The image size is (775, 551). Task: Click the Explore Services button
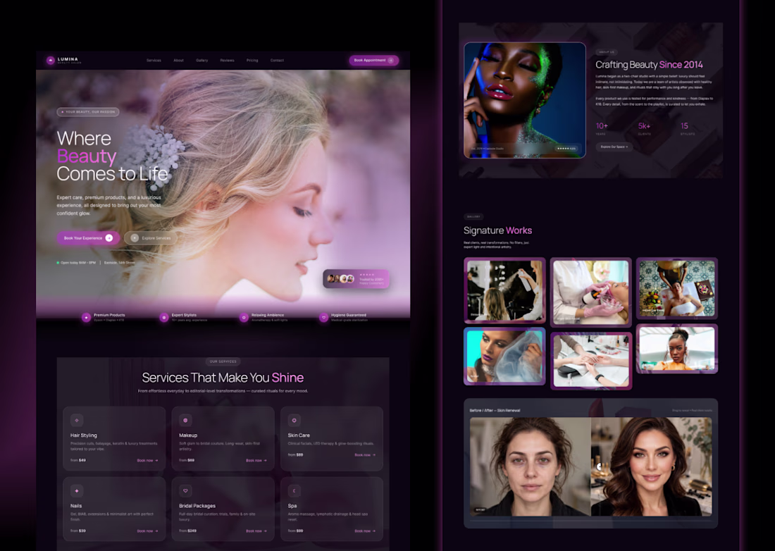[x=151, y=238]
